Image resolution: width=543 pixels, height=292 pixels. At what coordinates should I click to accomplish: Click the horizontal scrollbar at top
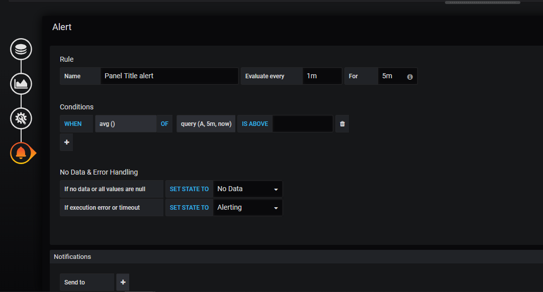[x=482, y=3]
